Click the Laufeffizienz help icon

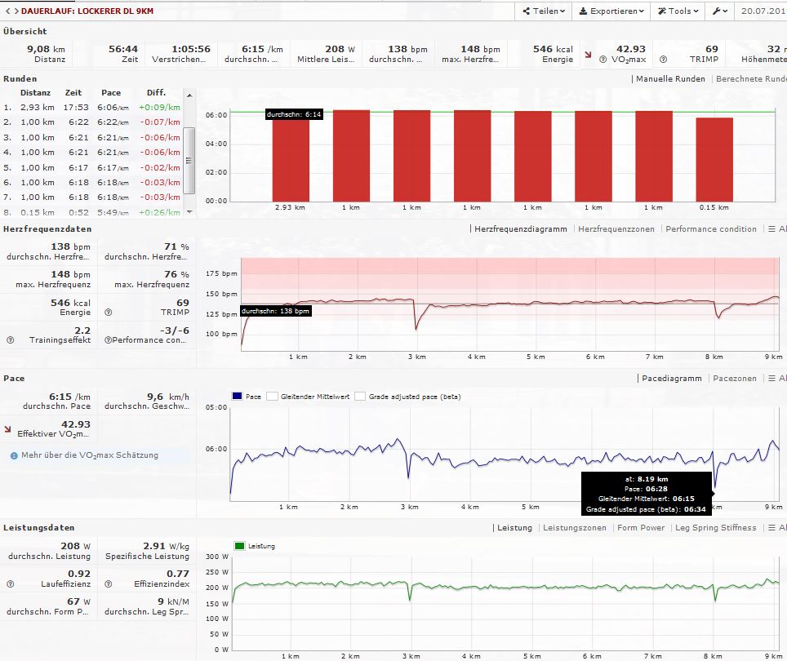click(x=10, y=584)
